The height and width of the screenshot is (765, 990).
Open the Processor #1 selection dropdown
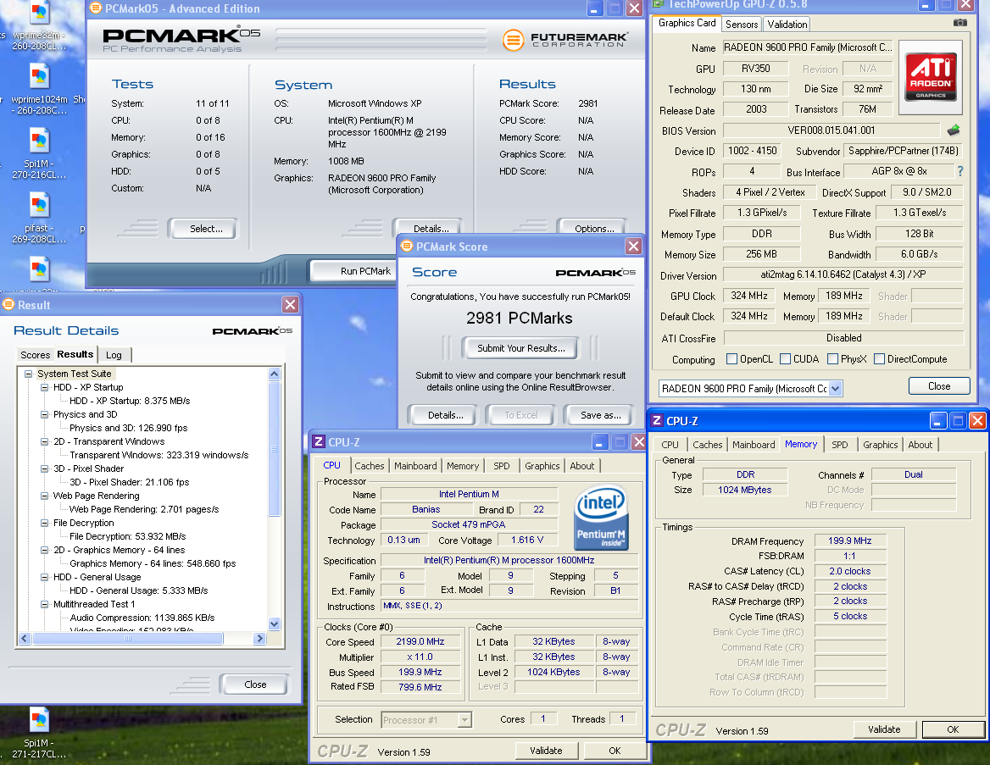[464, 719]
